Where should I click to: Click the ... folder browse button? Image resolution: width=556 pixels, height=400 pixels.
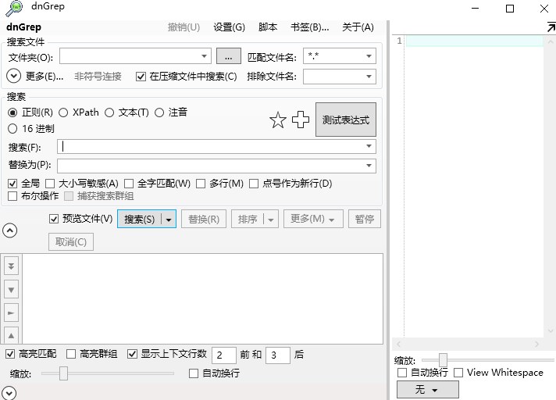pos(228,56)
